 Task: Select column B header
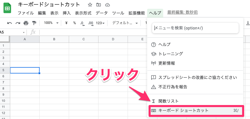point(54,39)
